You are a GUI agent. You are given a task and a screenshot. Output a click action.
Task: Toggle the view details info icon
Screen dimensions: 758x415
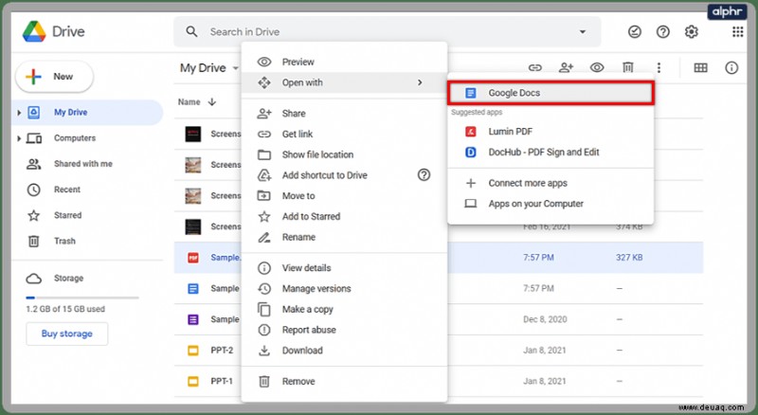(x=731, y=67)
